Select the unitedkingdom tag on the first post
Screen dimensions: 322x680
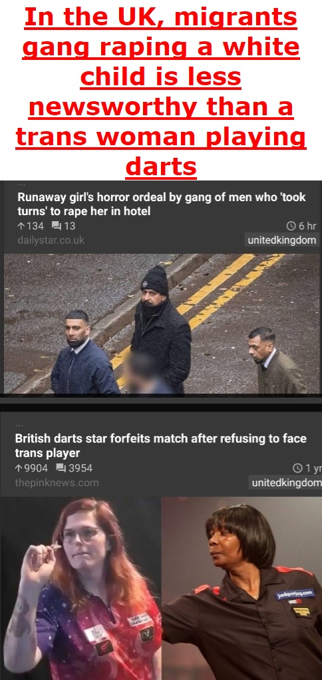pyautogui.click(x=281, y=240)
